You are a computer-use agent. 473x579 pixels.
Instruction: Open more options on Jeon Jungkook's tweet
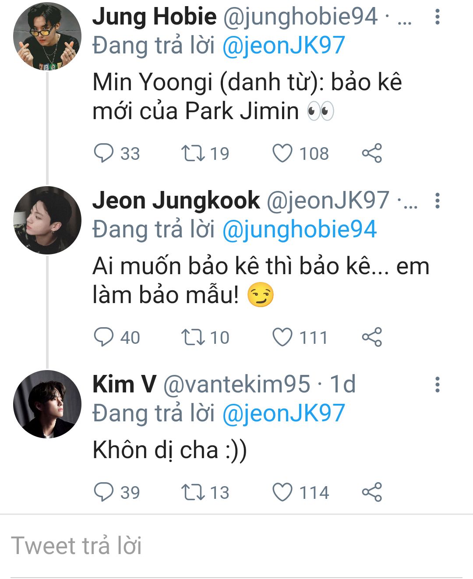pos(437,201)
